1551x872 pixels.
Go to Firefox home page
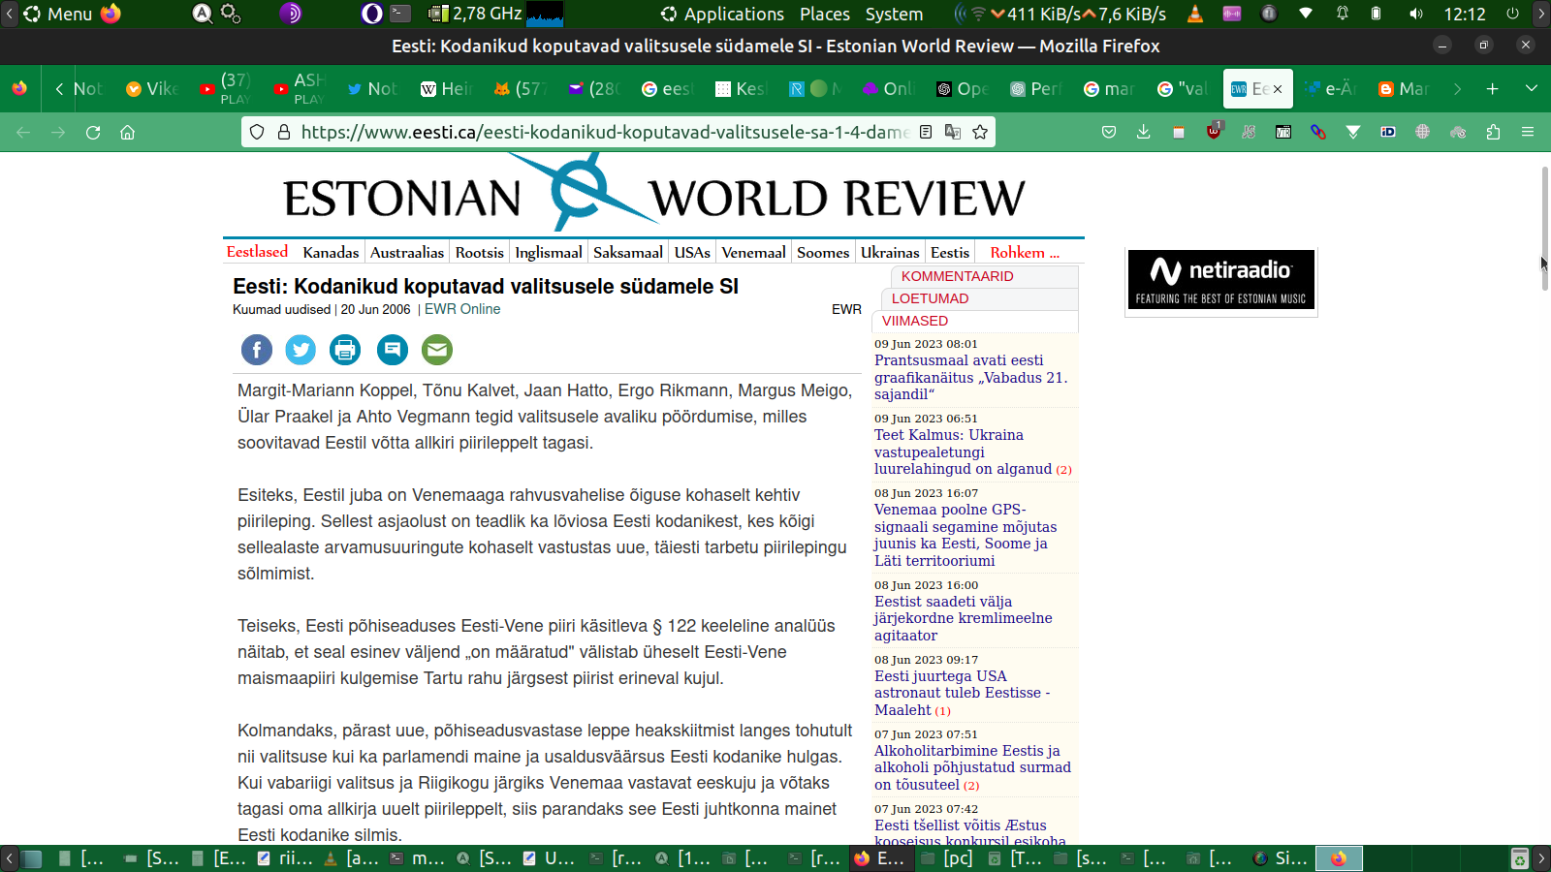click(x=127, y=133)
